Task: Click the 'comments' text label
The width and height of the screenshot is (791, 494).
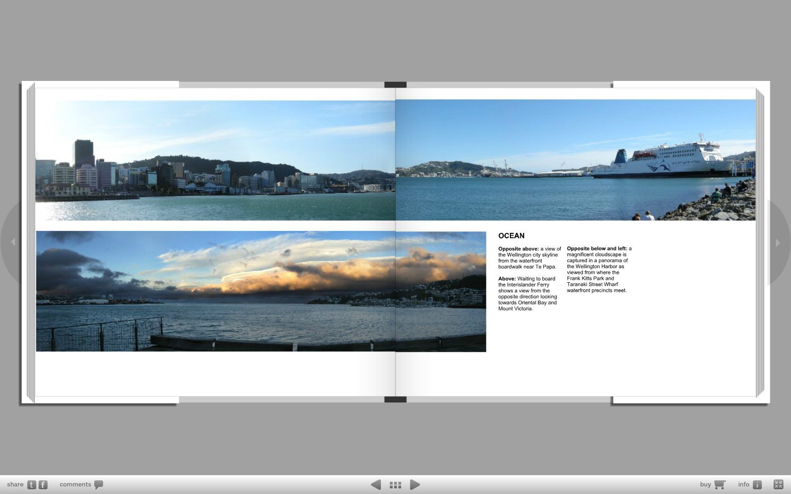Action: coord(75,485)
